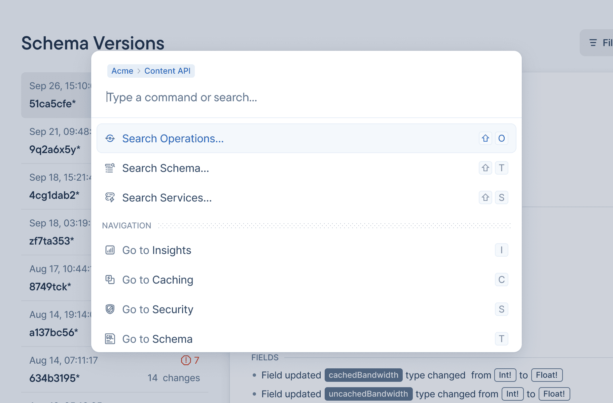Click the Go to Schema icon
613x403 pixels.
pos(110,339)
